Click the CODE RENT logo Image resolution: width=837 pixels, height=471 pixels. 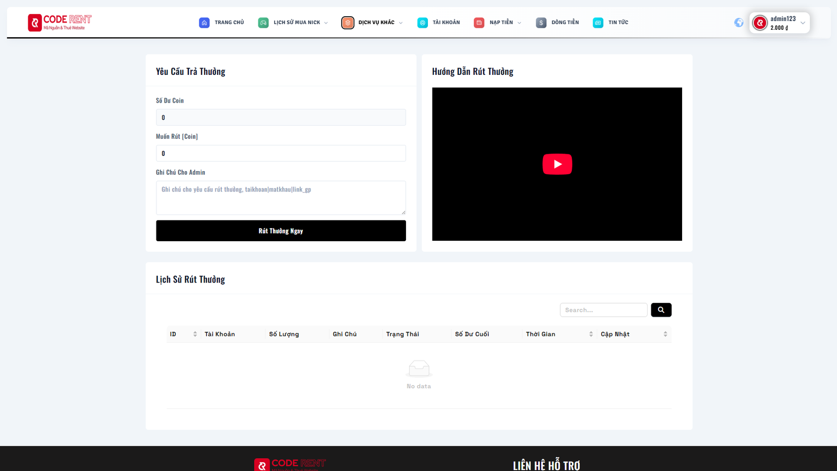coord(59,22)
